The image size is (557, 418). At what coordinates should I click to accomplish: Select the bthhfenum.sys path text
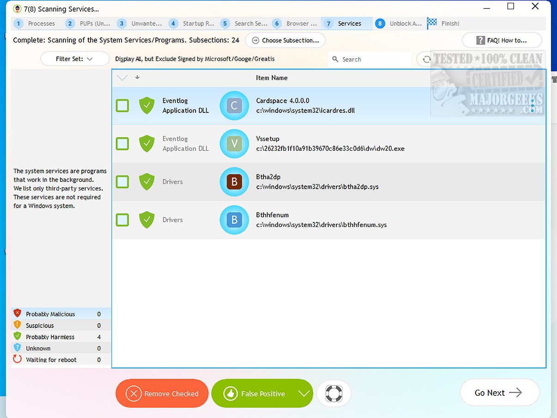[x=321, y=225]
